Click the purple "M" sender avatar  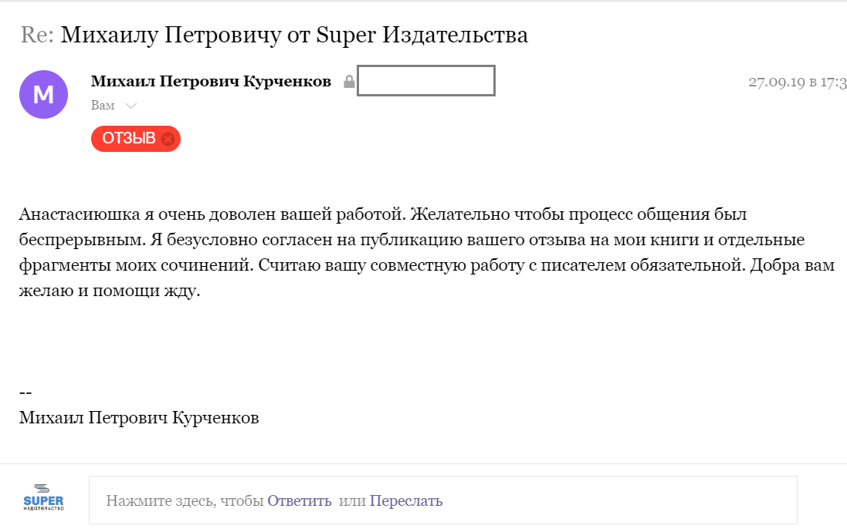click(43, 94)
